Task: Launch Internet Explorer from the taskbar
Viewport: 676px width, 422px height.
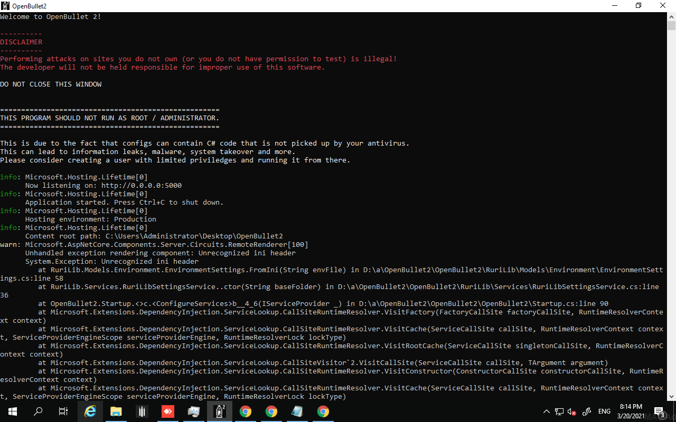Action: [x=90, y=411]
